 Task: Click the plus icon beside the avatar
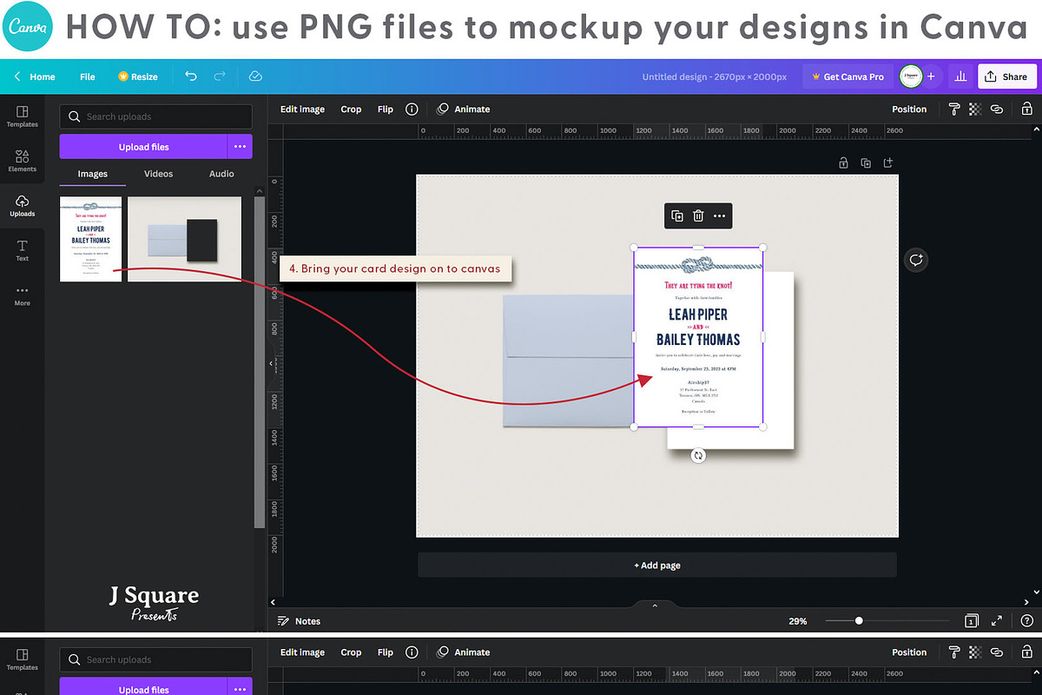tap(932, 76)
